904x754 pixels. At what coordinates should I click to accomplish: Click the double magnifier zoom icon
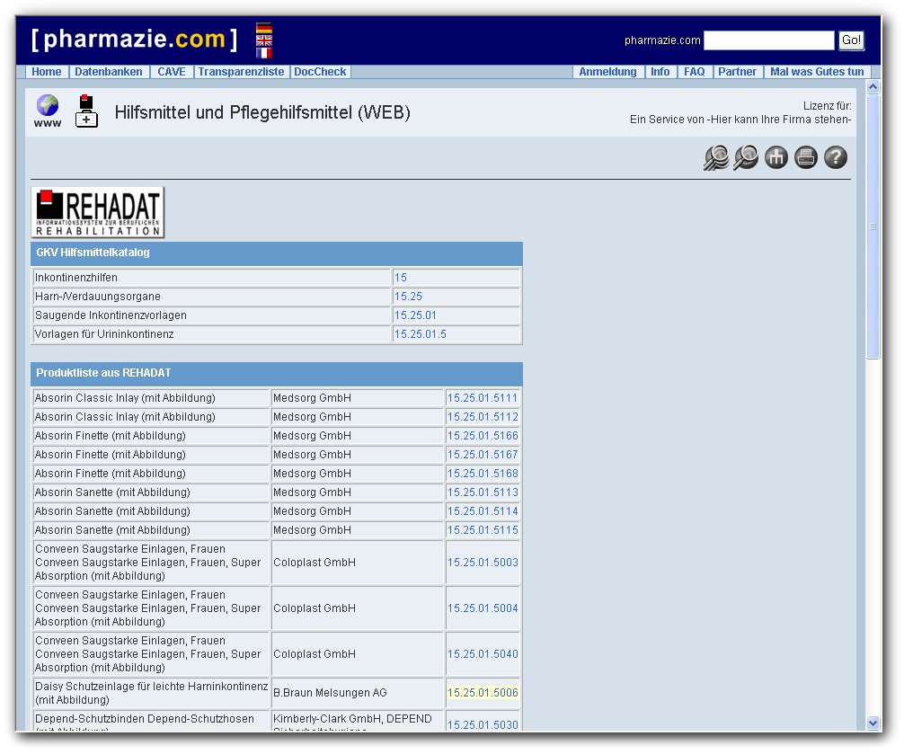coord(714,157)
